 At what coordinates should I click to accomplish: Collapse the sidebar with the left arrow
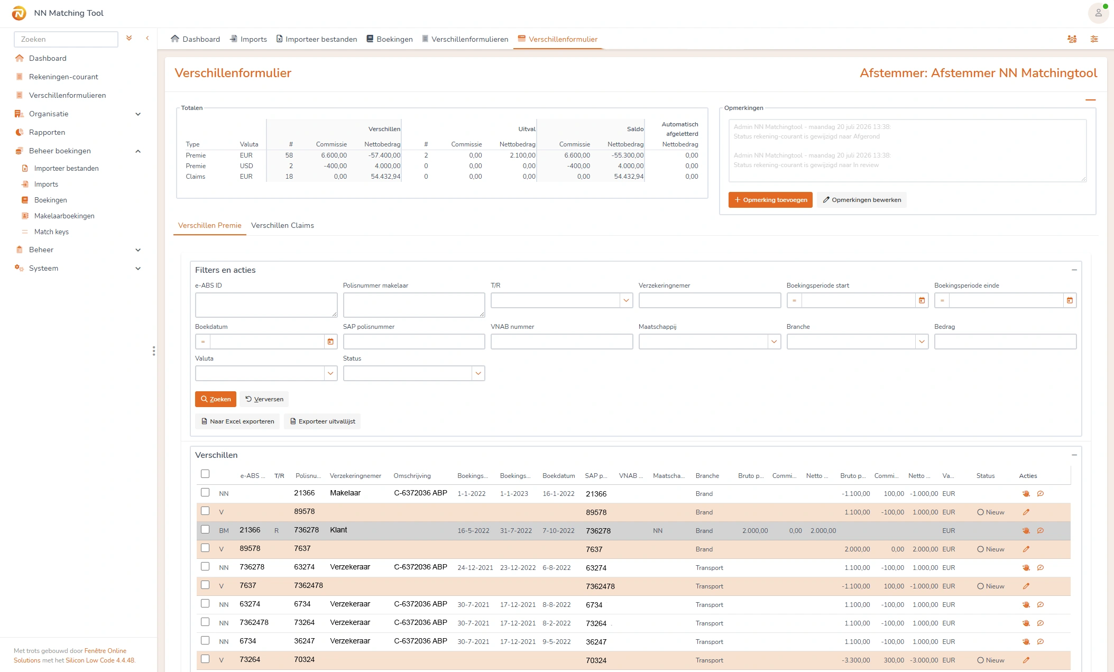(148, 38)
